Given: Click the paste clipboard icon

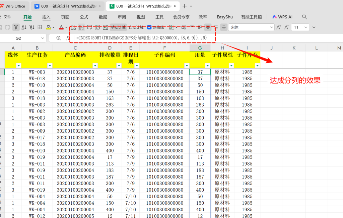Looking at the screenshot, I should click(x=8, y=27).
